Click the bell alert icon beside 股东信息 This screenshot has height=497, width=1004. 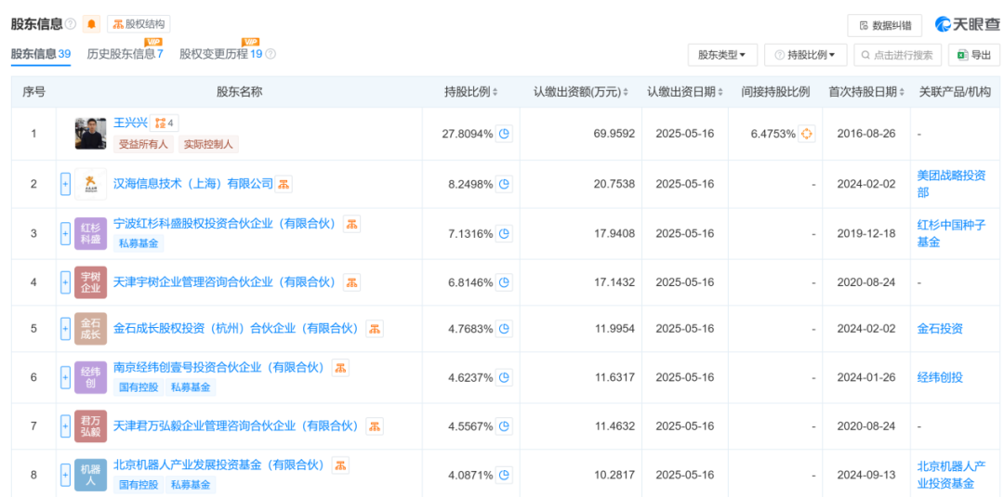point(91,24)
